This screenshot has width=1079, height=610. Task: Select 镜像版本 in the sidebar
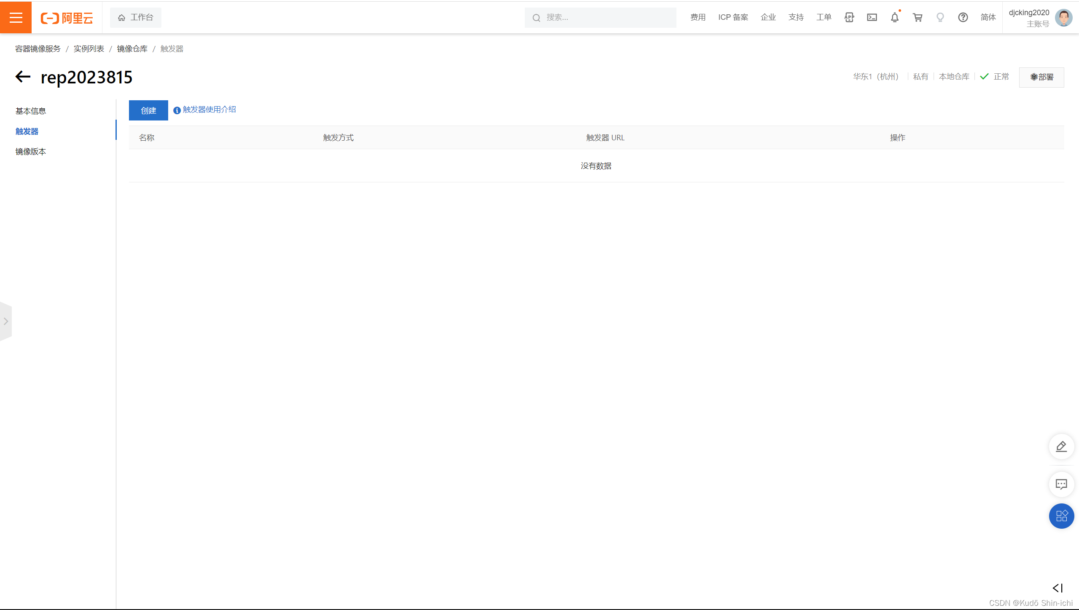coord(31,151)
